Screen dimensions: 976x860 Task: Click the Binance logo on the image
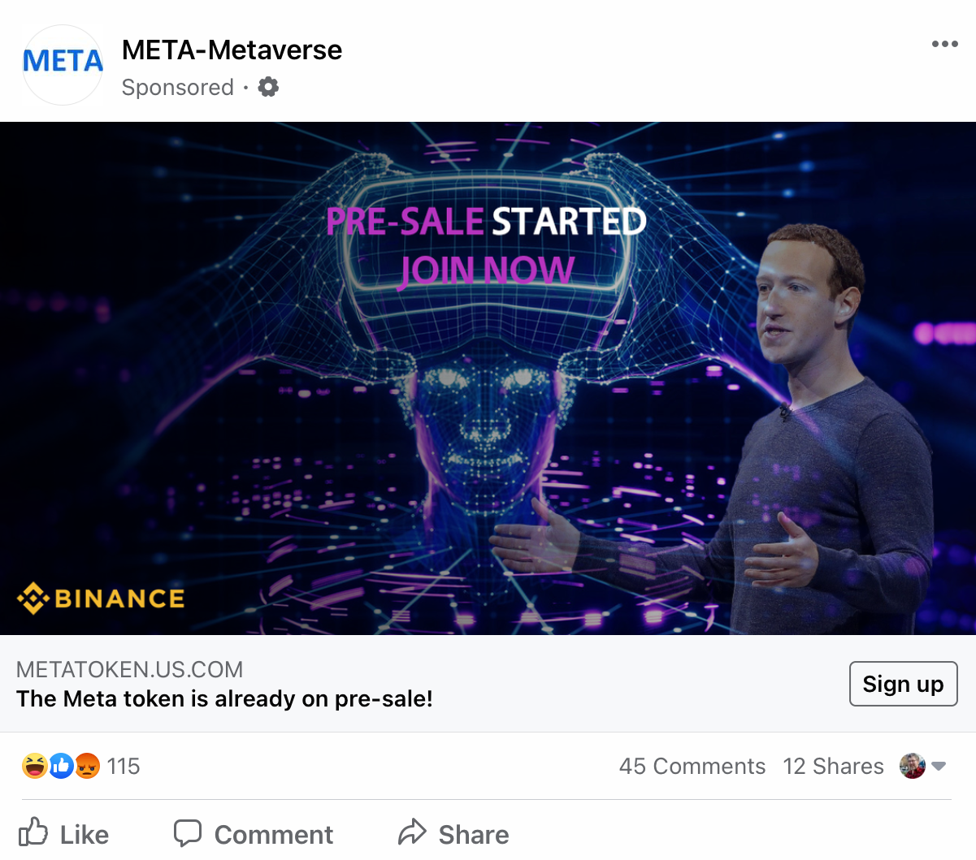[x=101, y=599]
